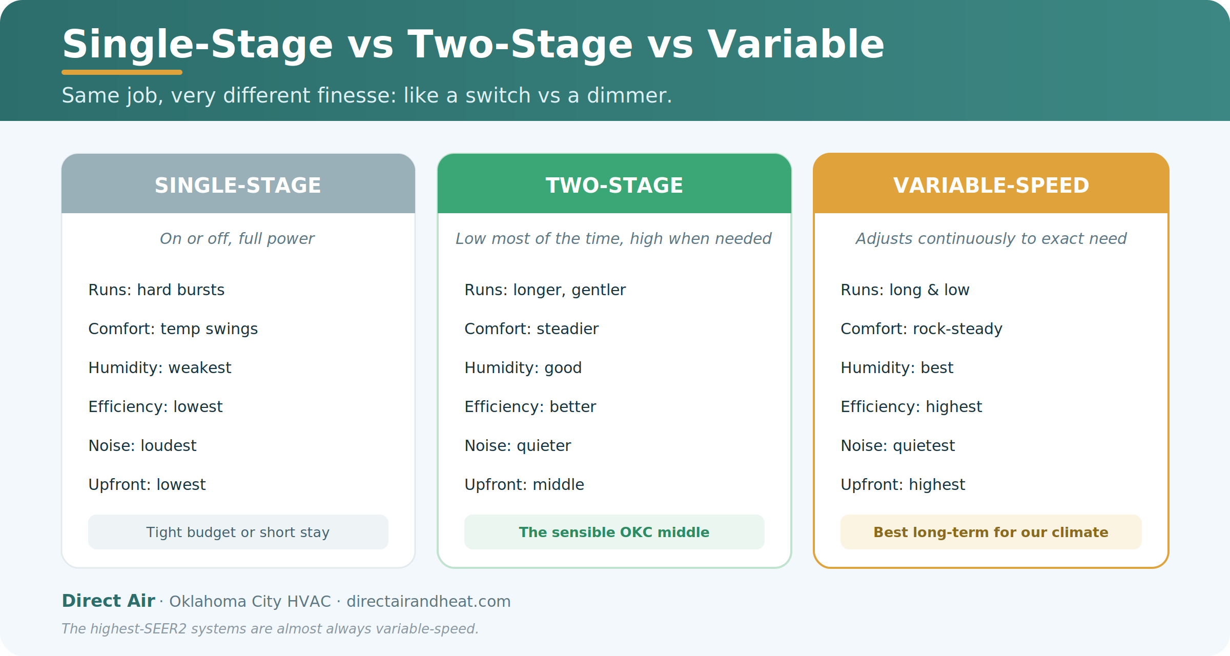Click the SINGLE-STAGE card header

[x=238, y=183]
